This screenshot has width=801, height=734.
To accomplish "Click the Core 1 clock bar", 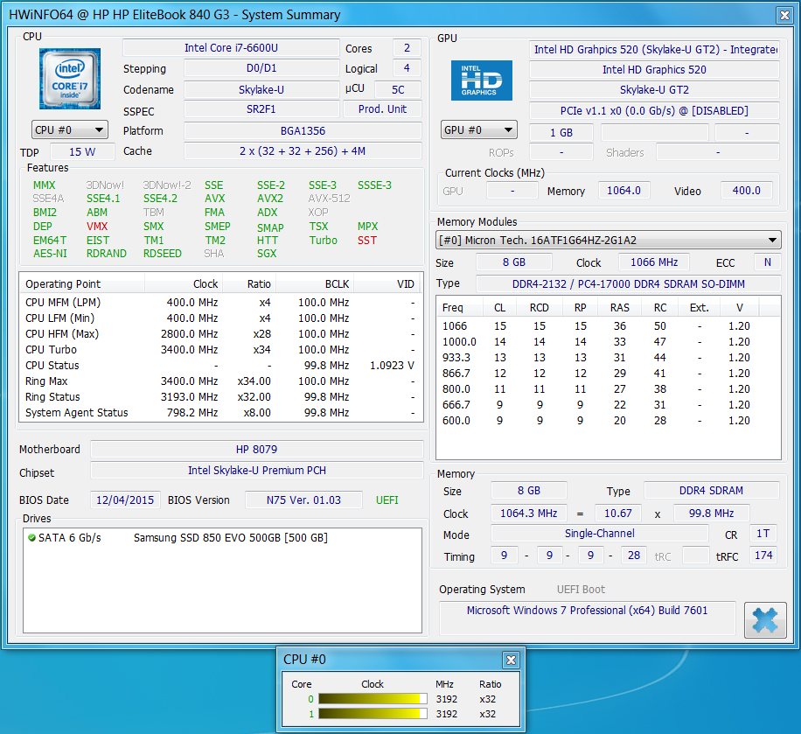I will pyautogui.click(x=373, y=714).
